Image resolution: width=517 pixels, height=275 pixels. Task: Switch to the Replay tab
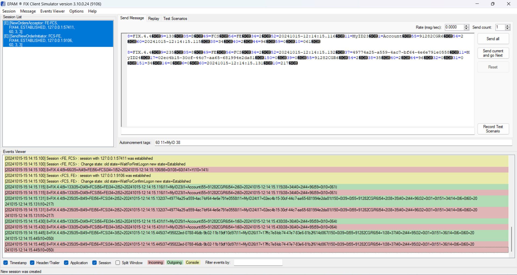click(154, 18)
